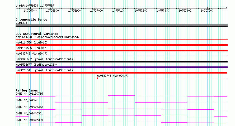Click the thin red esv3644798 variant line
The image size is (235, 126).
pyautogui.click(x=121, y=40)
